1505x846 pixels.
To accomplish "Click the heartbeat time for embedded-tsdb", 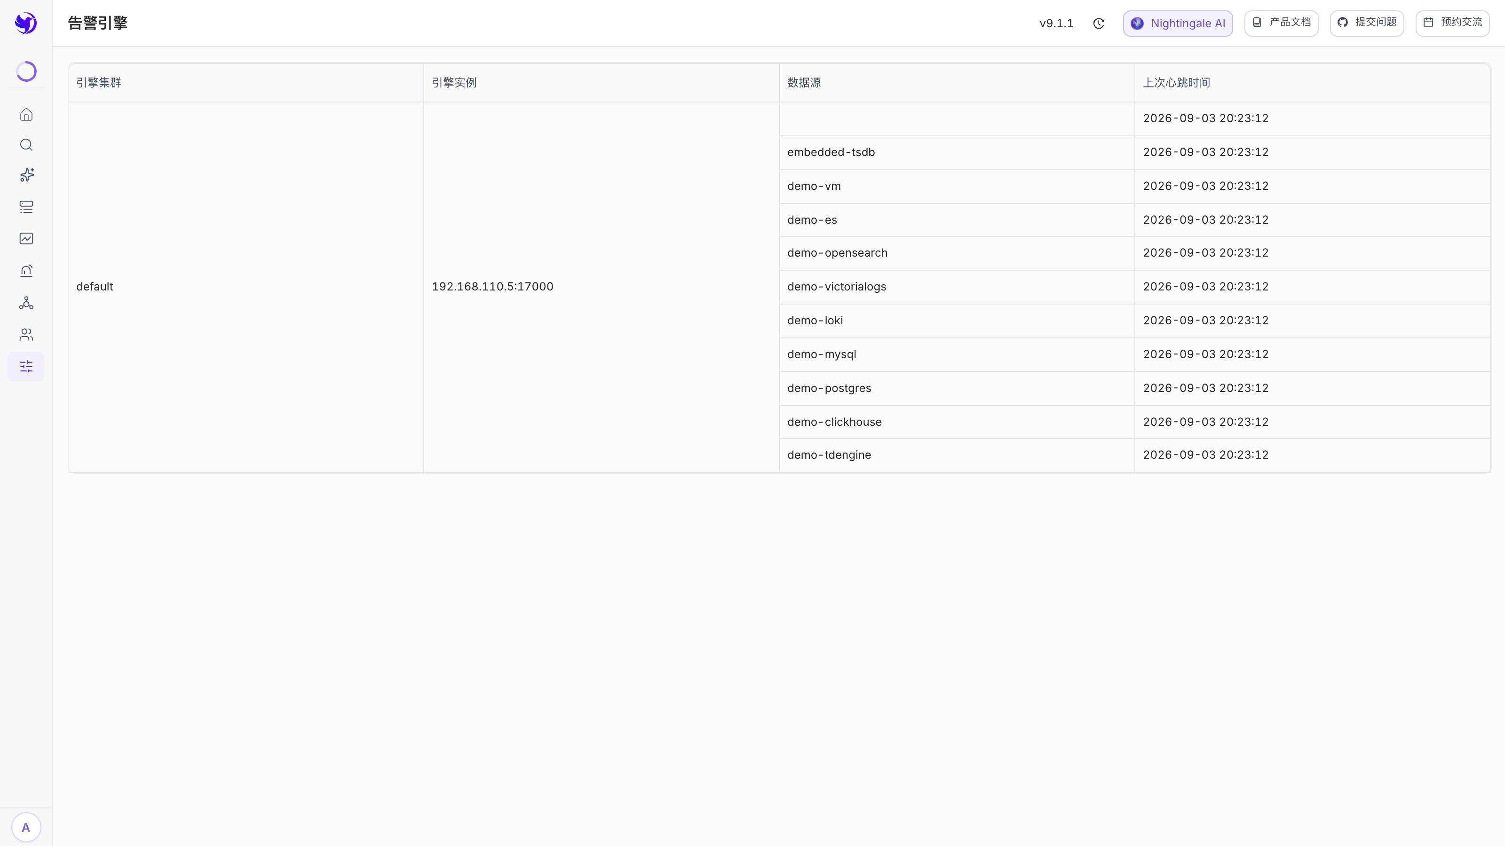I will click(1206, 152).
